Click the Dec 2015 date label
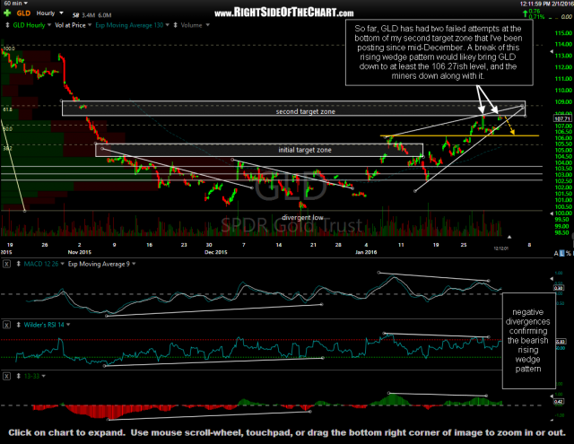The height and width of the screenshot is (444, 574). pos(215,252)
